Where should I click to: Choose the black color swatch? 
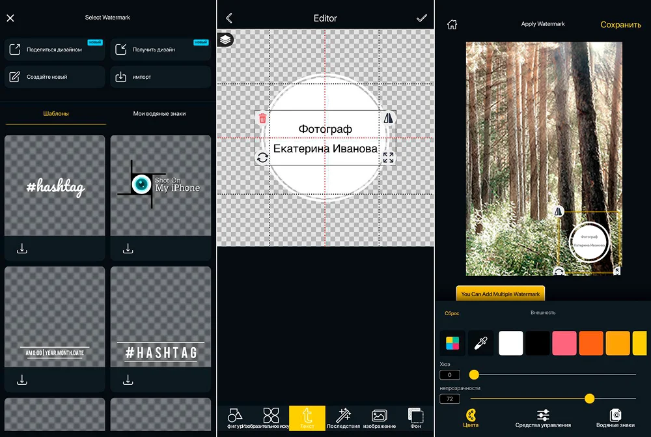click(538, 343)
